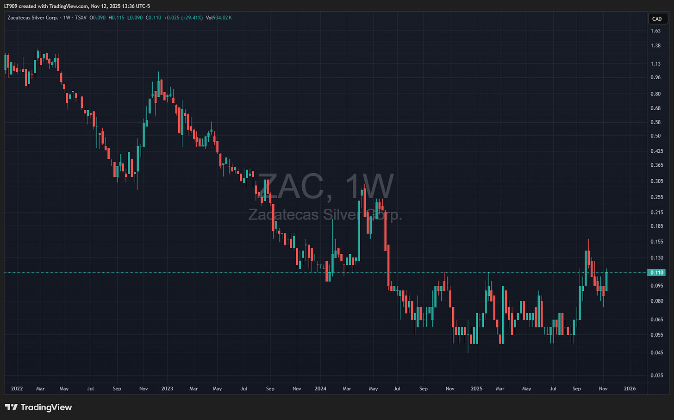Click the 0.055 price axis label
Image resolution: width=674 pixels, height=420 pixels.
[657, 335]
